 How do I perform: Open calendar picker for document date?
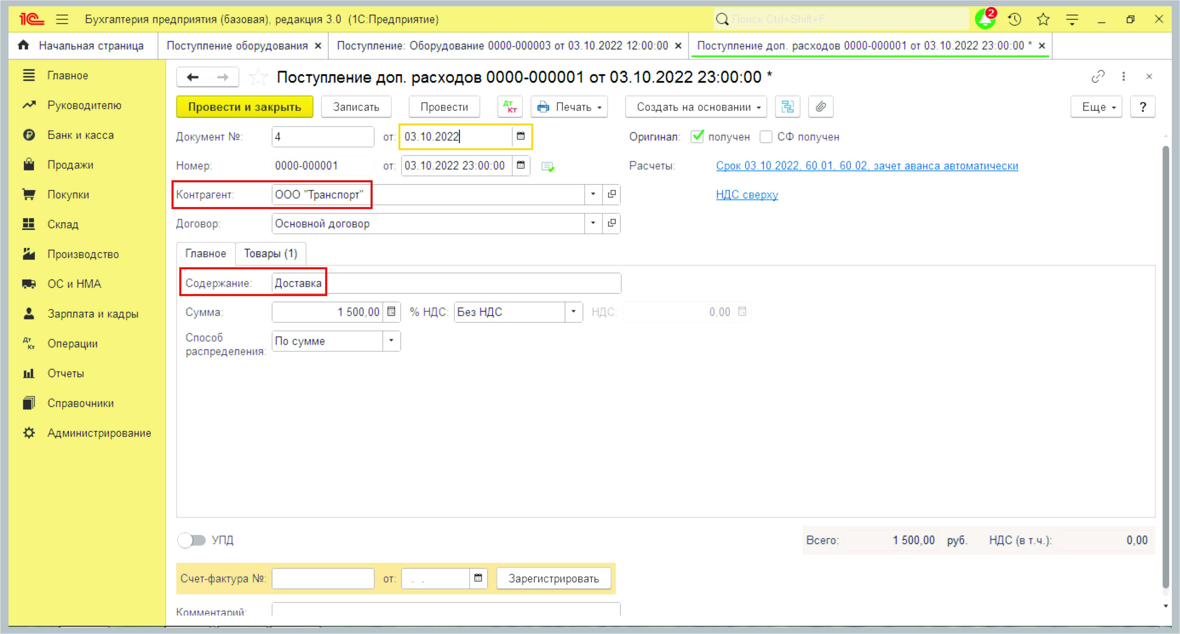(x=521, y=136)
